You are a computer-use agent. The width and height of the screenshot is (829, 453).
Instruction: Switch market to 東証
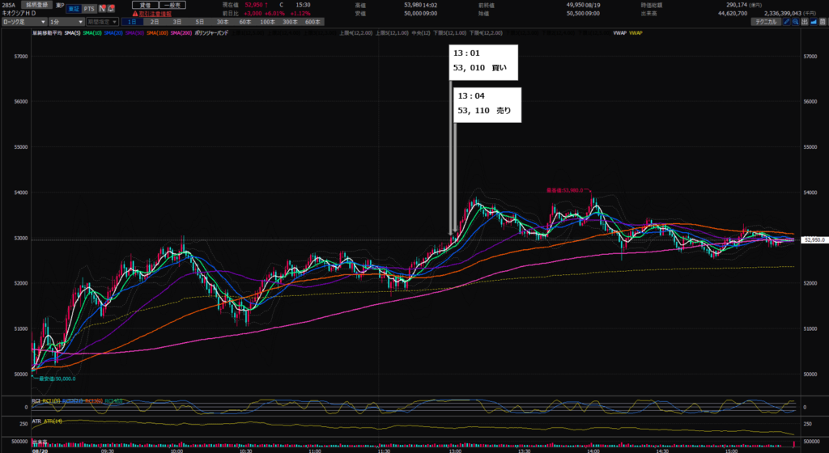(x=74, y=9)
